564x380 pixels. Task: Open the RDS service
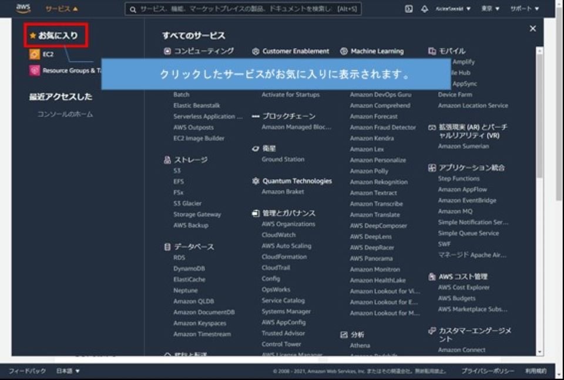coord(179,257)
